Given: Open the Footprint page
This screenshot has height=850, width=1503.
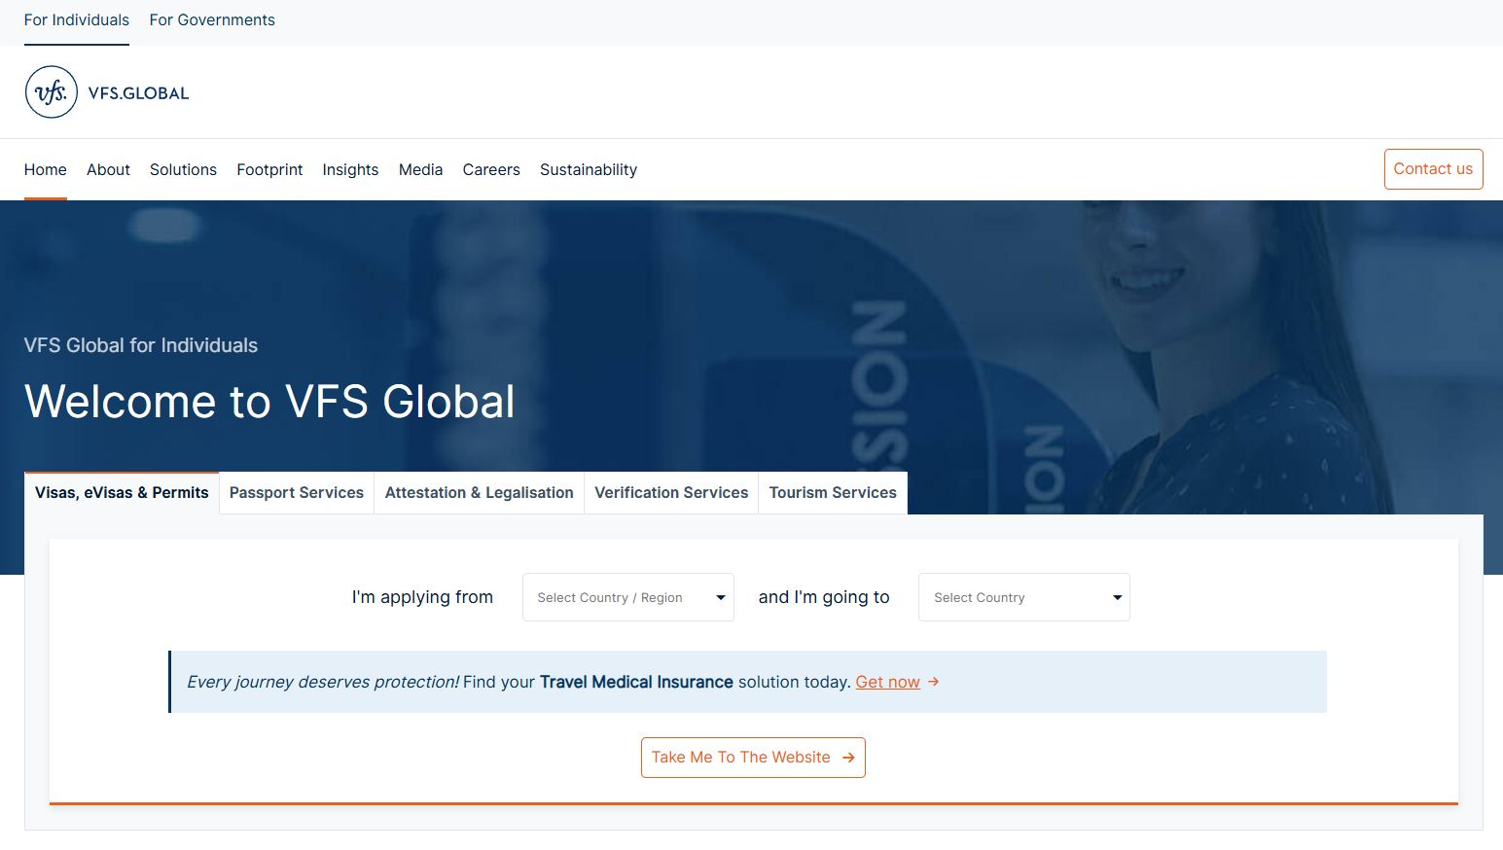Looking at the screenshot, I should pos(269,169).
